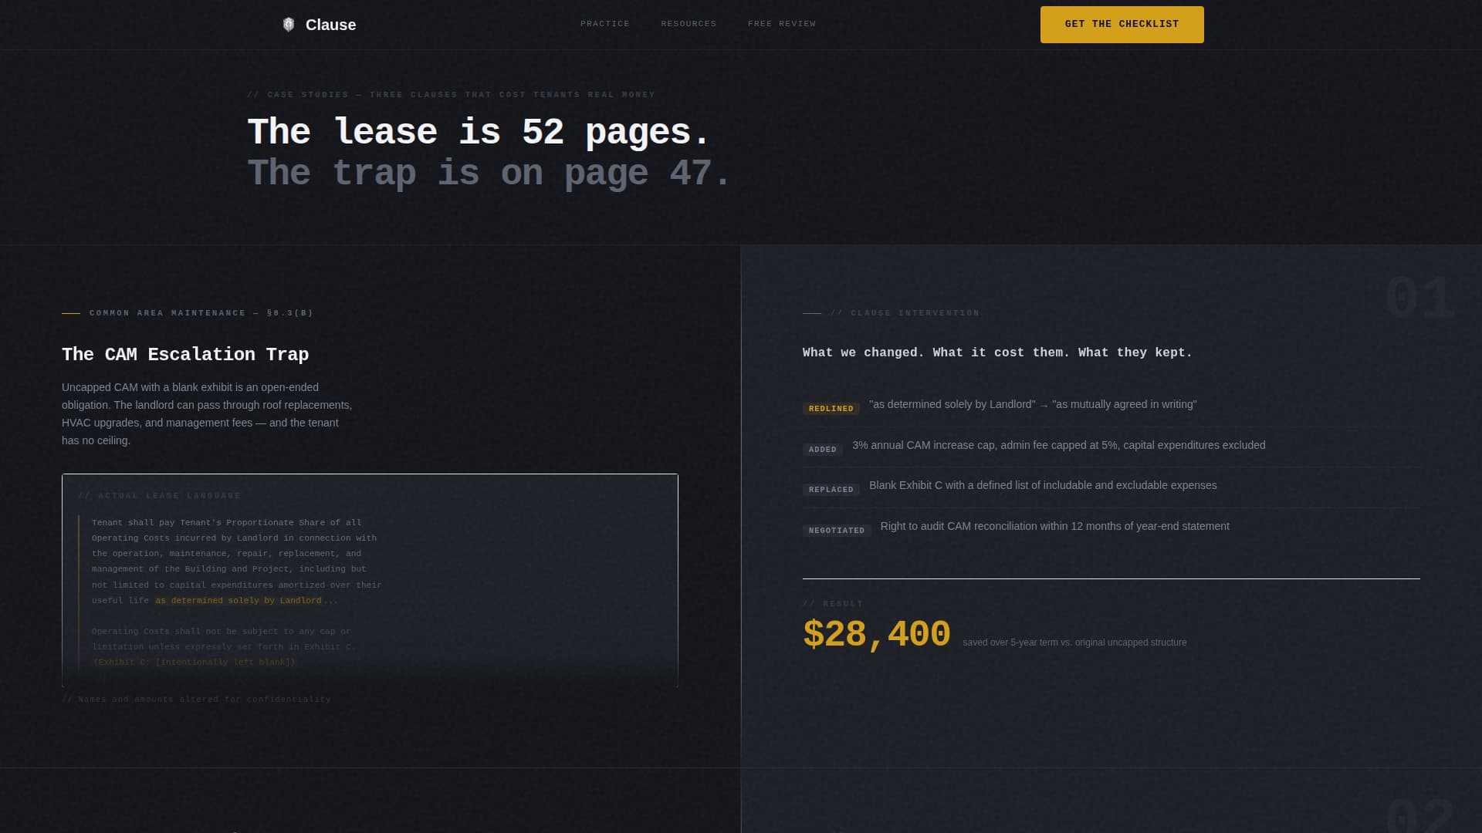
Task: Select the $28,400 result figure
Action: 876,634
